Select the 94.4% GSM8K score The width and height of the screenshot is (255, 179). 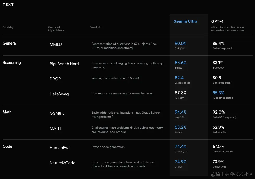pyautogui.click(x=180, y=112)
